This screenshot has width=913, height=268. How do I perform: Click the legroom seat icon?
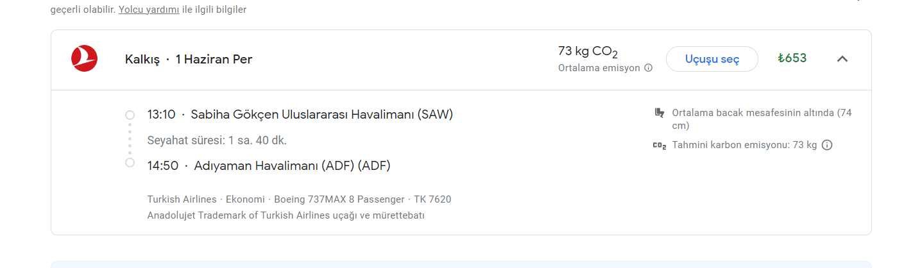[659, 113]
